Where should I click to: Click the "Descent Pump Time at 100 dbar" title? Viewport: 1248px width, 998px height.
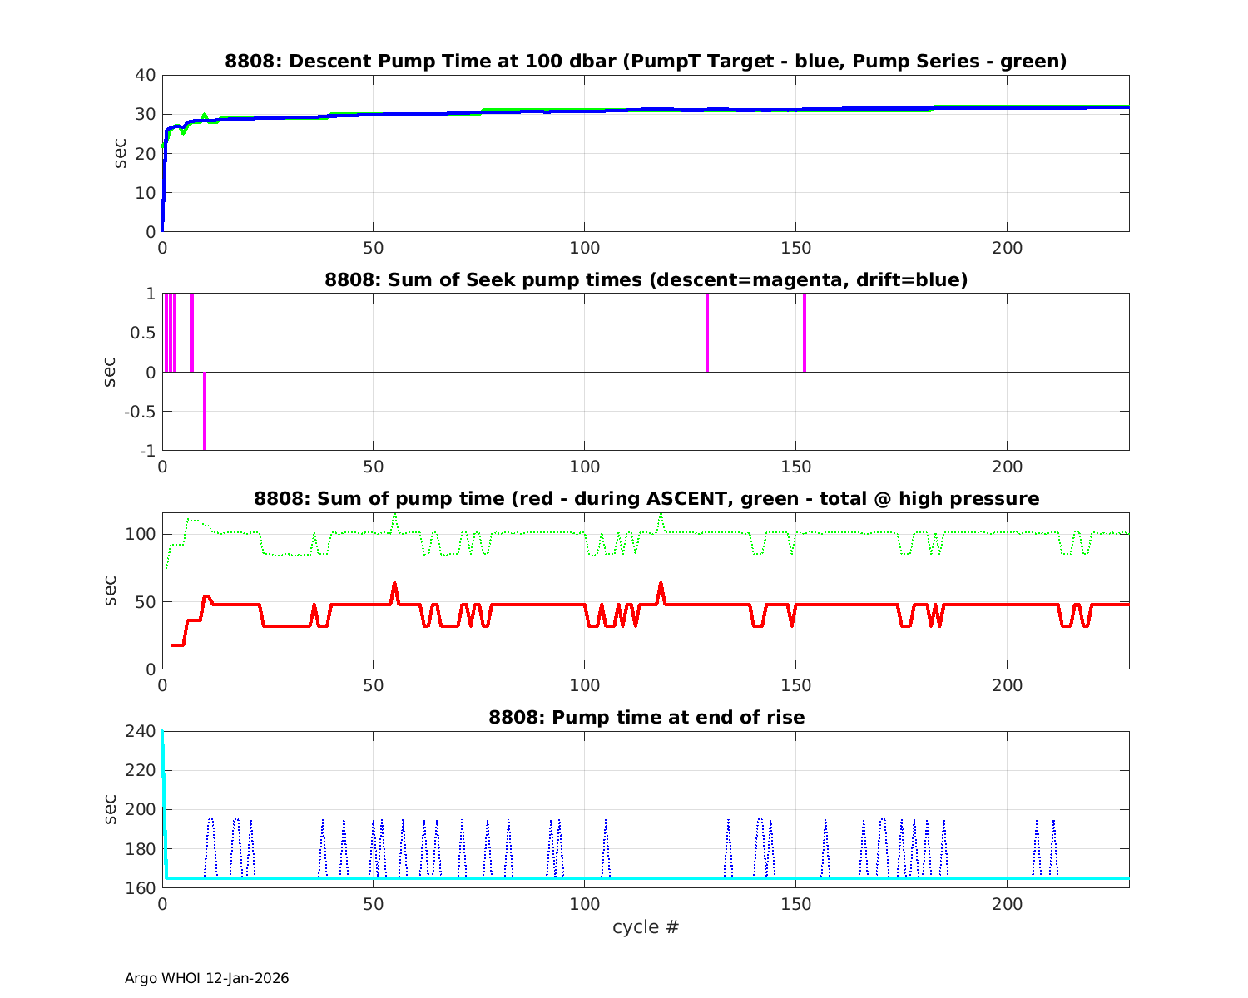[646, 61]
